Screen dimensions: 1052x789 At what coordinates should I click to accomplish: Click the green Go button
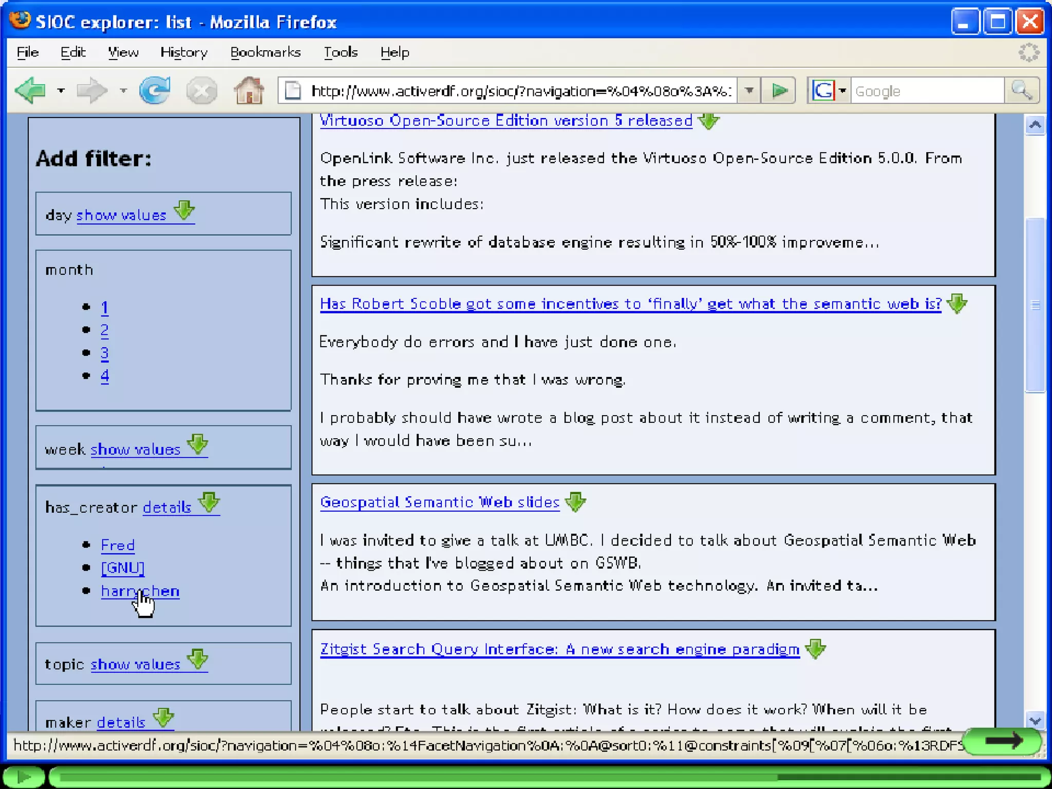click(779, 91)
